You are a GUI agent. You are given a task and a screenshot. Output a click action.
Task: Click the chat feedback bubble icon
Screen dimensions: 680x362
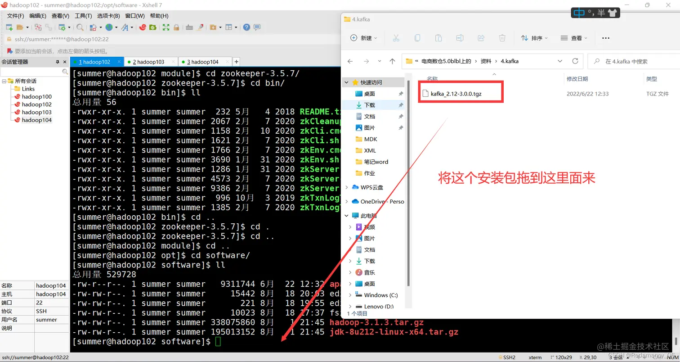click(257, 27)
